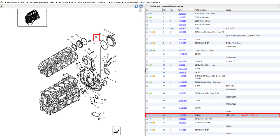Click the 'Usage' column header
The height and width of the screenshot is (136, 280).
[x=253, y=10]
